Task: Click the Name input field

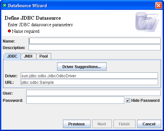Action: tap(94, 41)
